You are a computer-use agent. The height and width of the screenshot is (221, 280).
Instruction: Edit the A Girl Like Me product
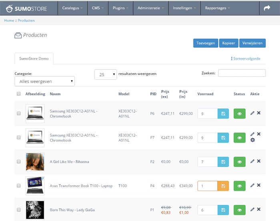252,161
